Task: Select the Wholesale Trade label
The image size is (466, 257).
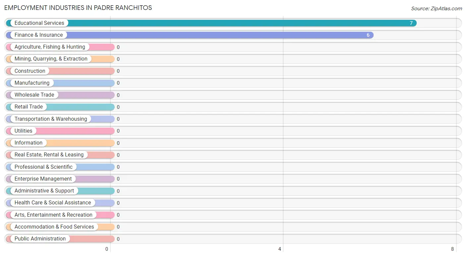Action: point(34,95)
